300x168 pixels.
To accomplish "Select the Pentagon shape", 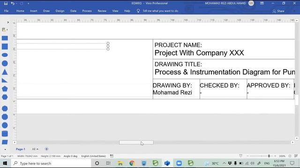I will pos(5,89).
